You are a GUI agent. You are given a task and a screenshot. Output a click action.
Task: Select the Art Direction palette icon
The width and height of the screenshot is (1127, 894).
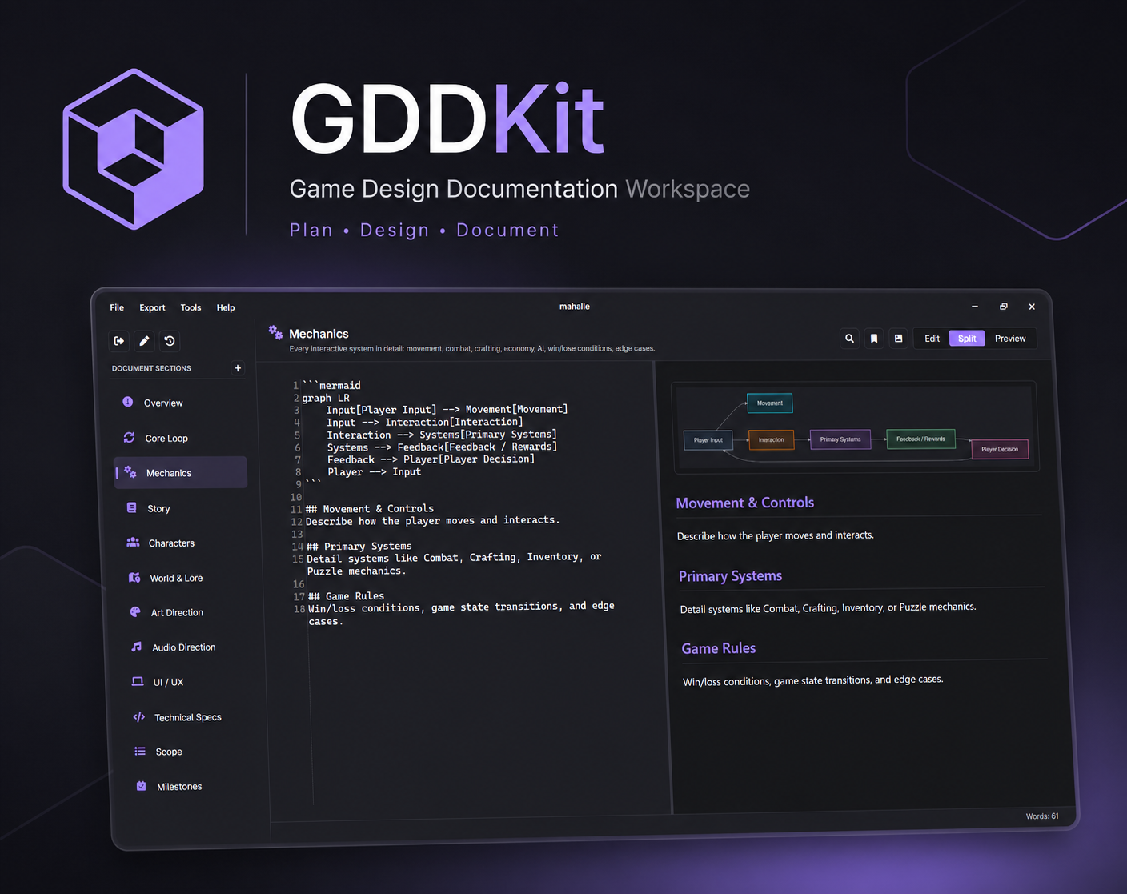click(135, 611)
